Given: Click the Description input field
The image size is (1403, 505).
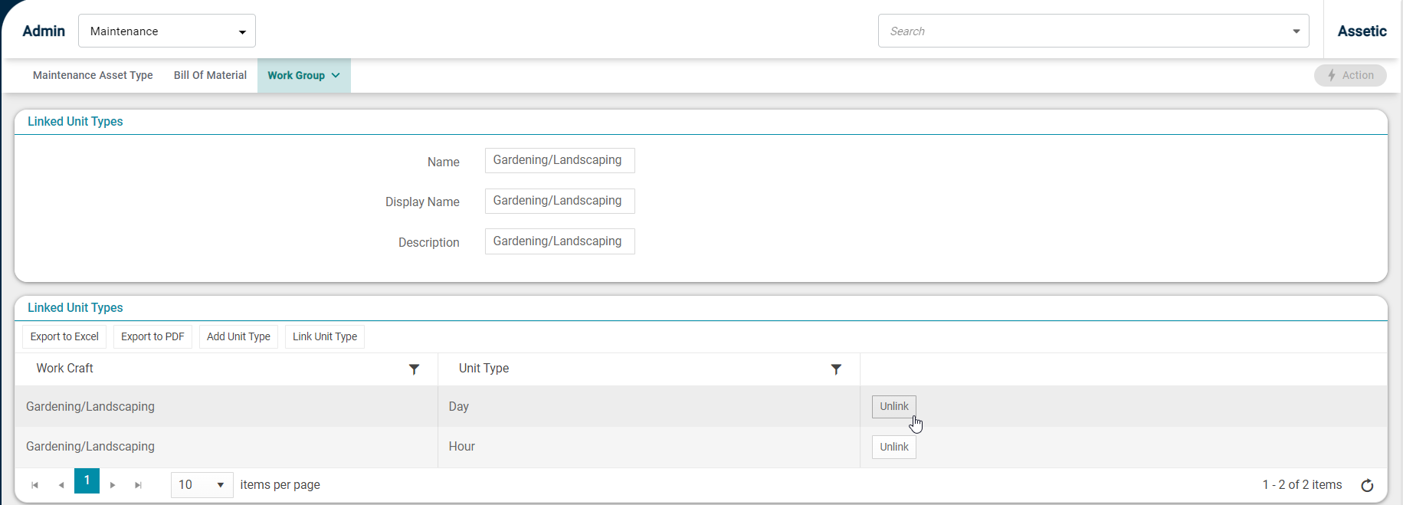Looking at the screenshot, I should 559,241.
